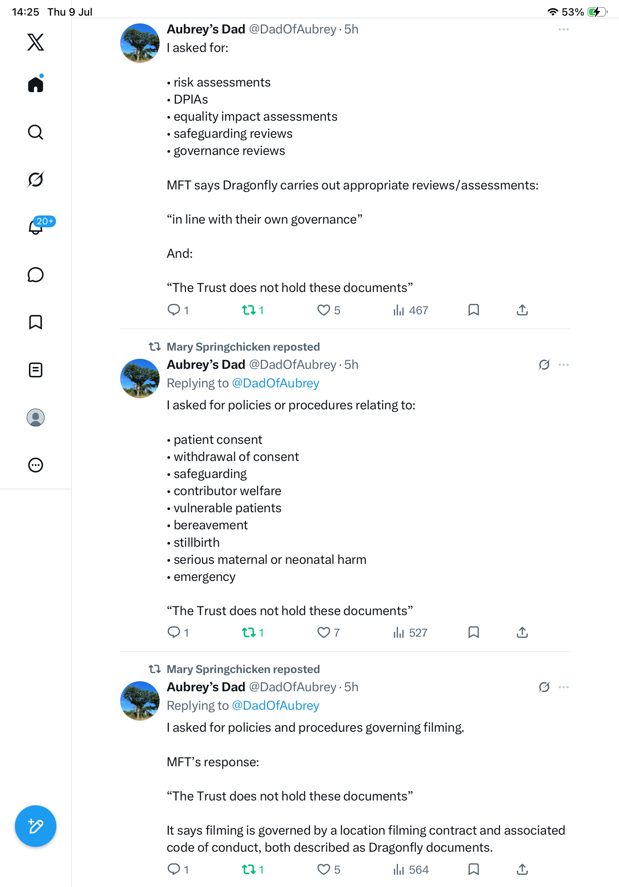Viewport: 619px width, 887px height.
Task: Open Lists icon in the sidebar
Action: (36, 370)
